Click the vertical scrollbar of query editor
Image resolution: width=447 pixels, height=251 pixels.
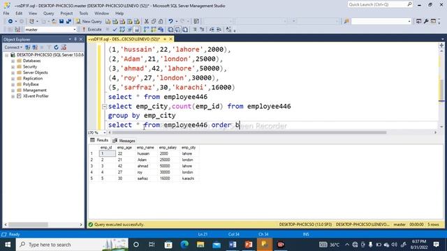pos(441,90)
